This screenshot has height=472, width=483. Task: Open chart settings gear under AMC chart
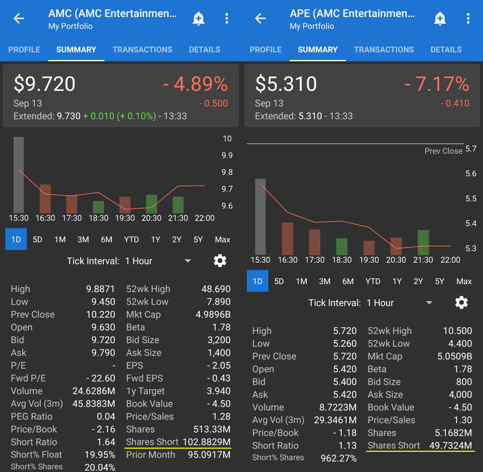(x=220, y=260)
